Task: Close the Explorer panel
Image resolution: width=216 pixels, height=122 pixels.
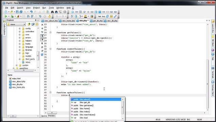Action: coord(38,20)
